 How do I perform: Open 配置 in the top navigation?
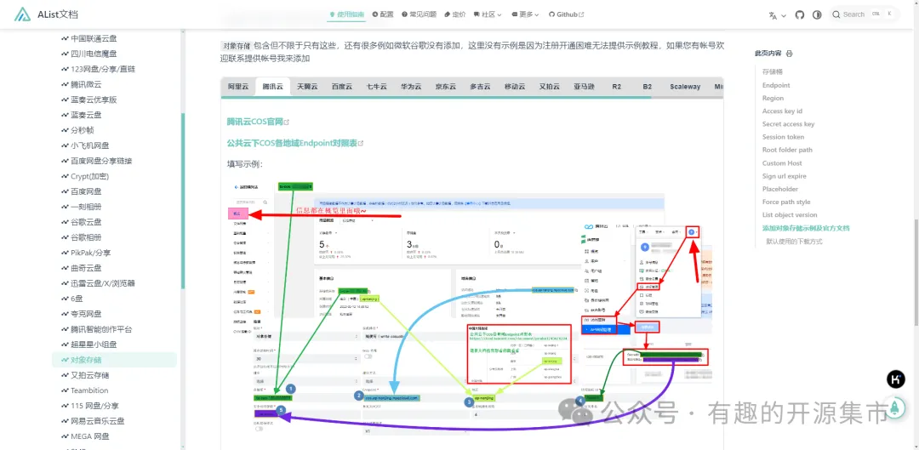[x=383, y=14]
